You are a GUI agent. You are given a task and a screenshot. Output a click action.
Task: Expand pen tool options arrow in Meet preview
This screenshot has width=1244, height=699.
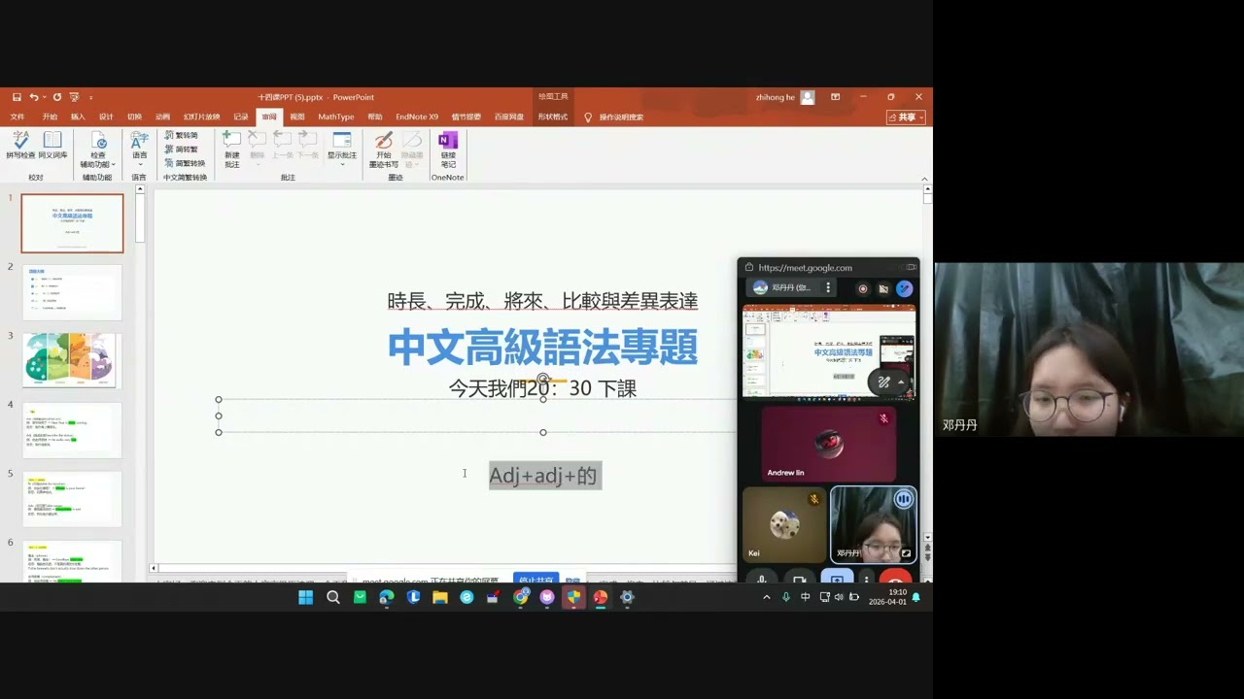coord(901,383)
